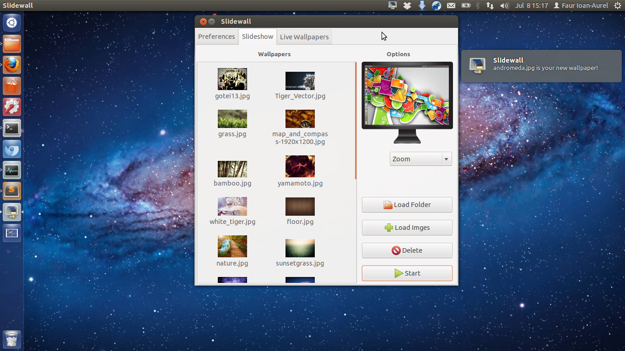Select the bamboo.jpg wallpaper thumbnail
Viewport: 625px width, 351px height.
pyautogui.click(x=232, y=169)
